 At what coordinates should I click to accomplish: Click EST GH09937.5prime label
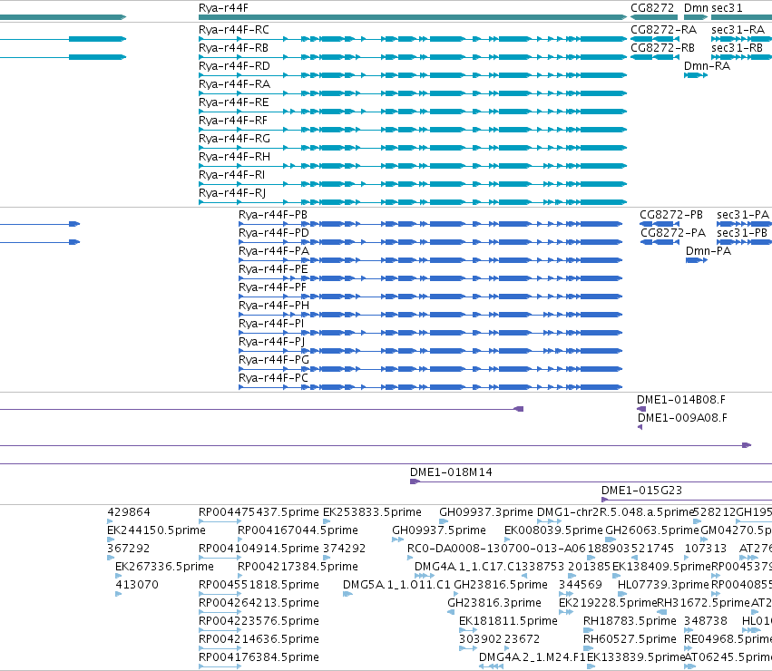click(x=439, y=530)
